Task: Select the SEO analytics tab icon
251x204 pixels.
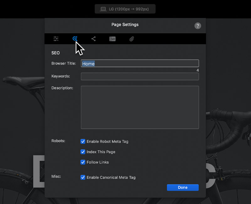Action: tap(75, 39)
